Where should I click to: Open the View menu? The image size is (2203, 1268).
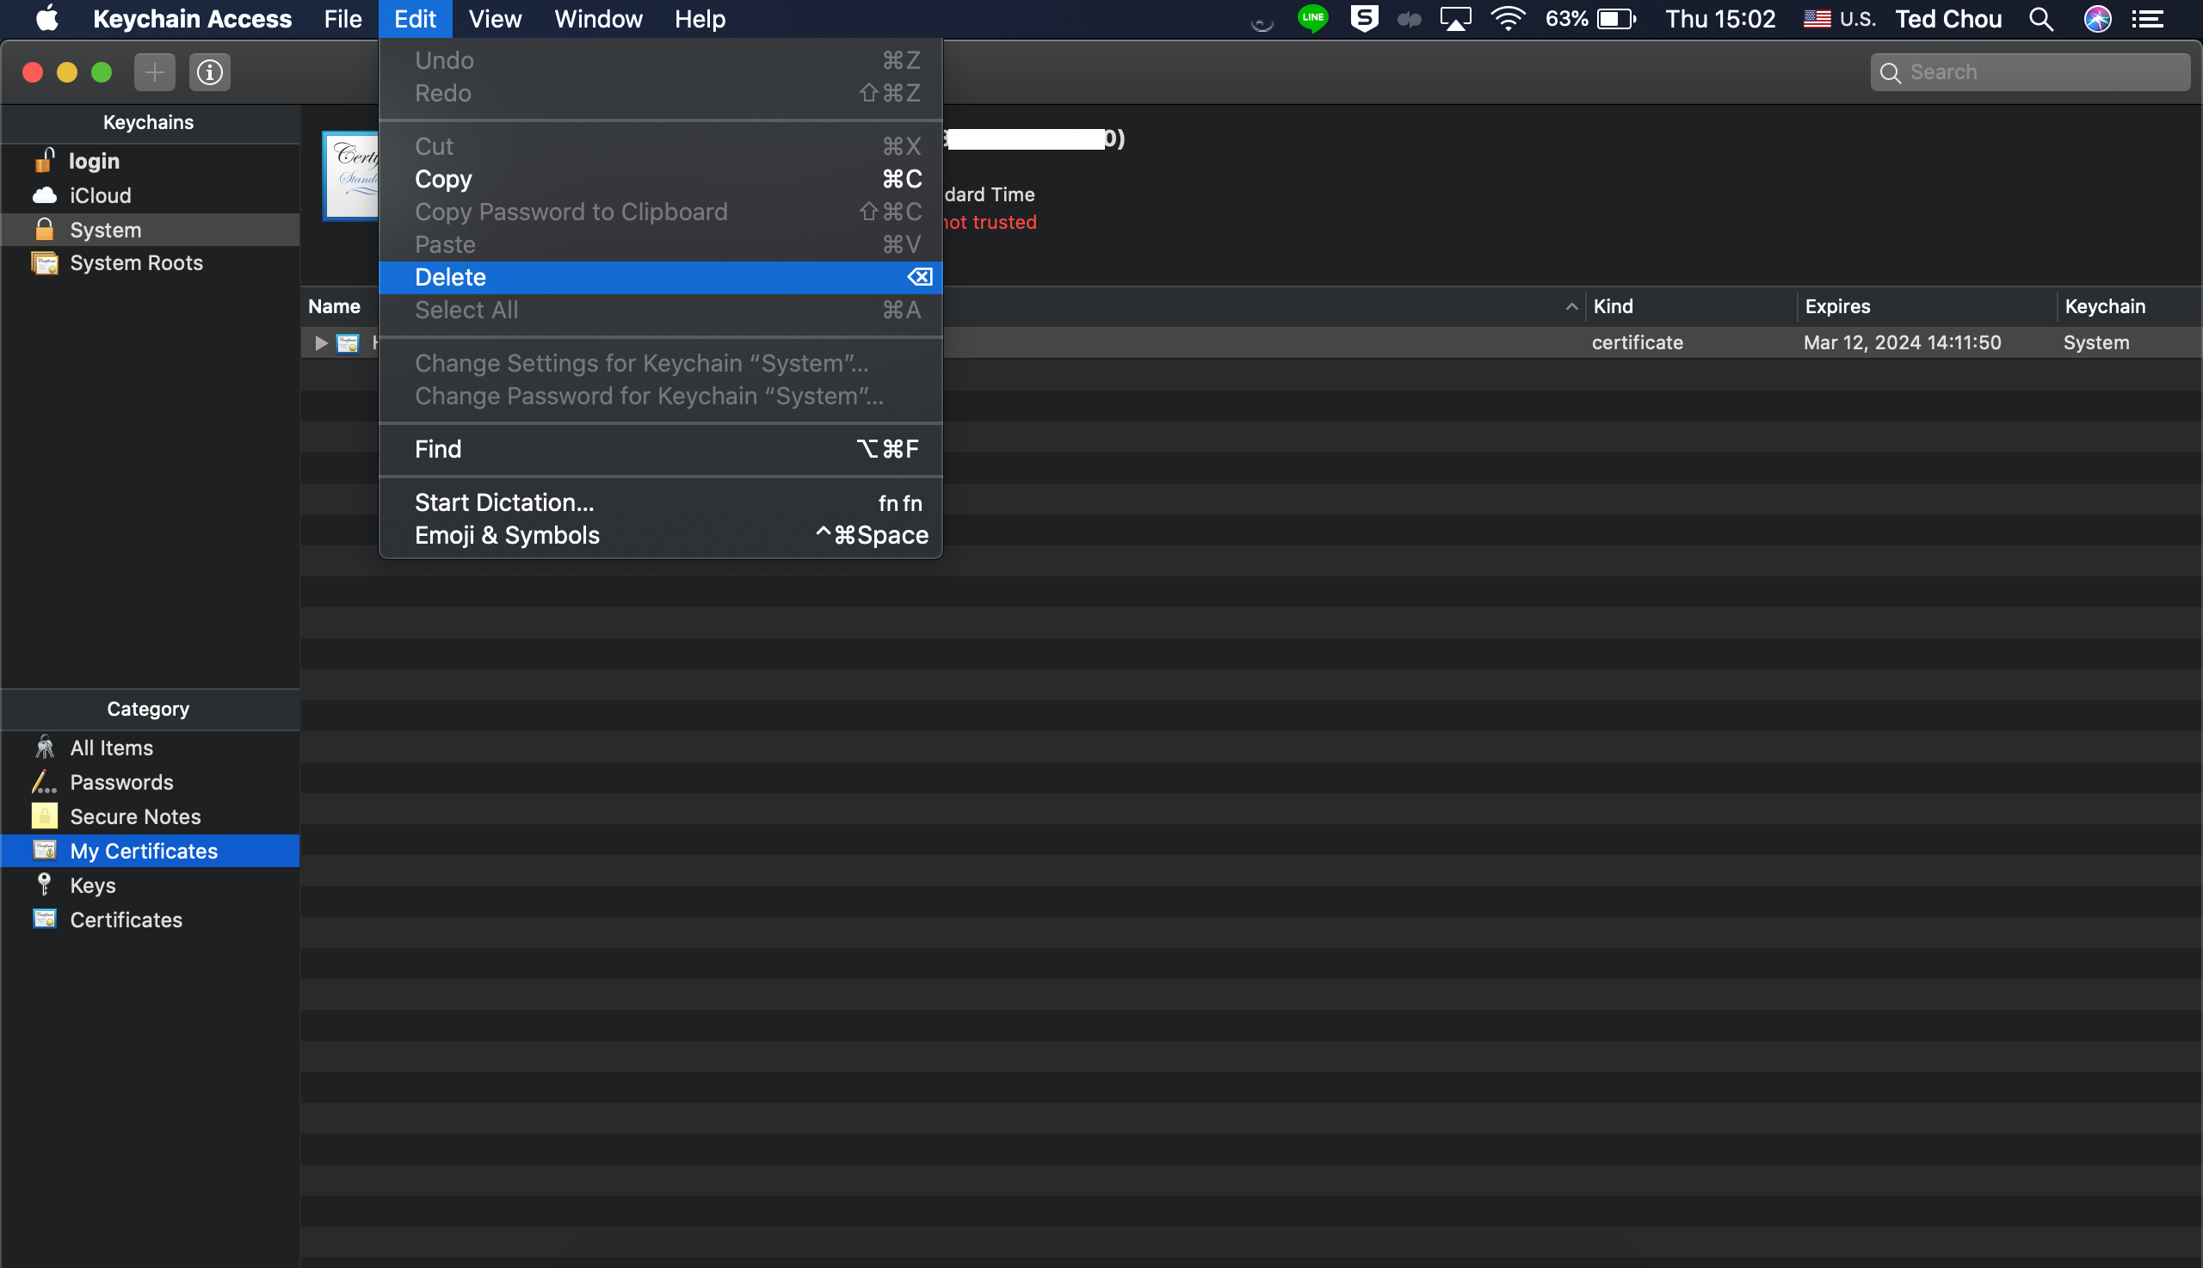point(494,19)
